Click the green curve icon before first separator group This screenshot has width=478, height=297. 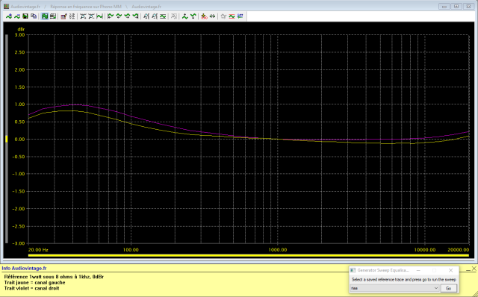click(x=17, y=16)
